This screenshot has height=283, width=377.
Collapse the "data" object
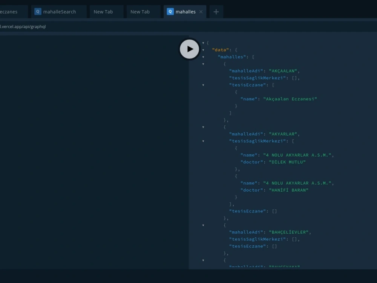pos(203,50)
